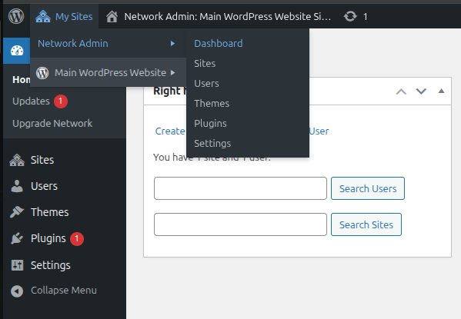
Task: Open the Network Admin flyout item
Action: point(109,44)
